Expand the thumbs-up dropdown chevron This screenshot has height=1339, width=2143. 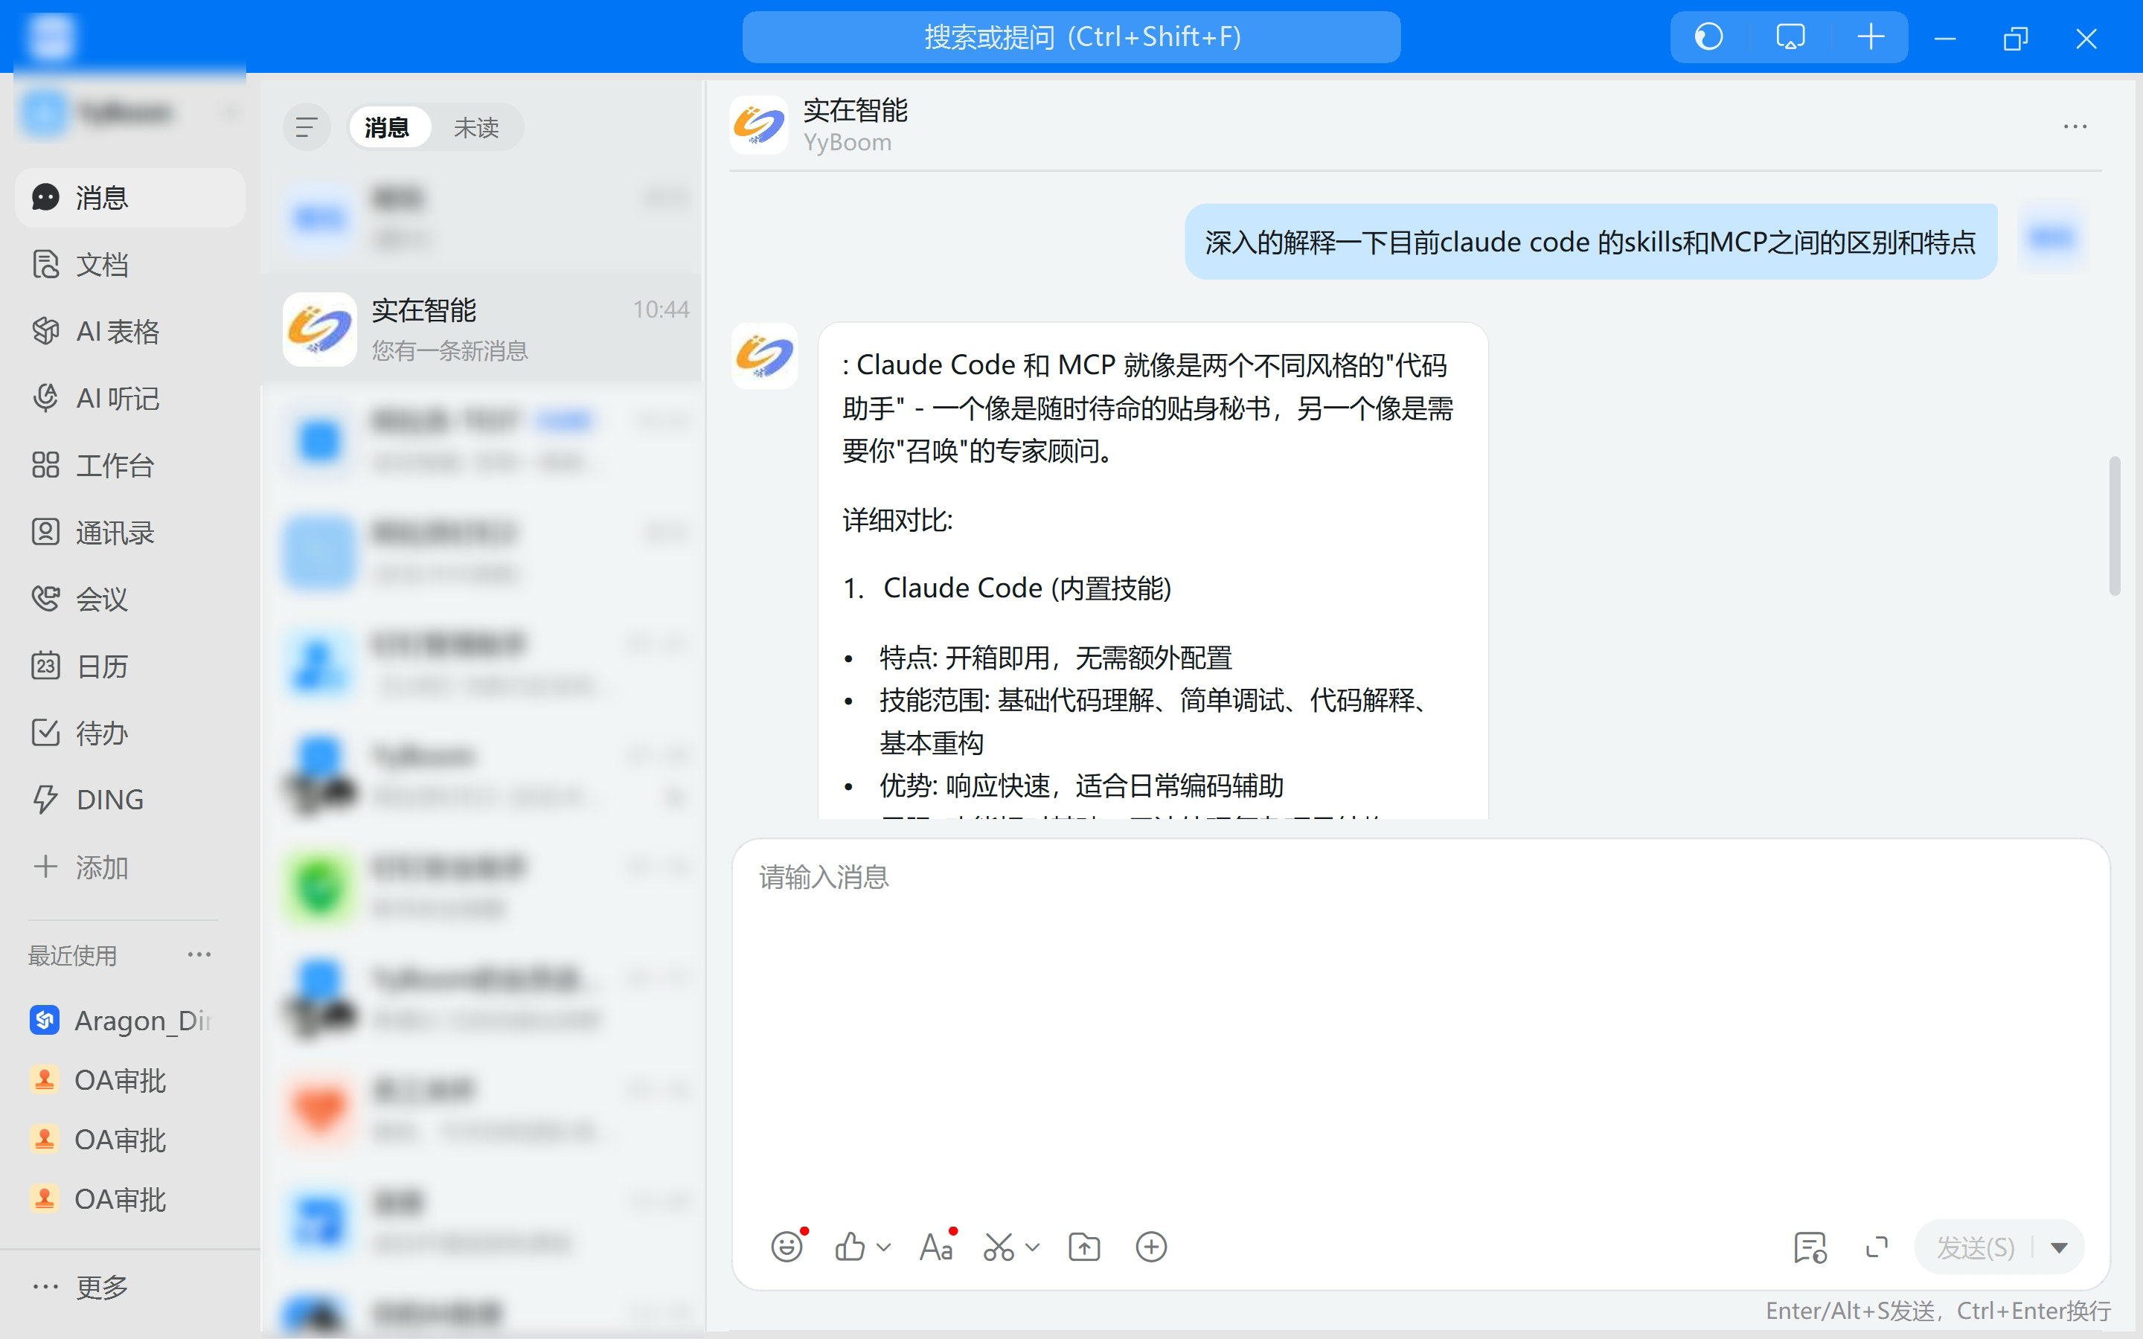pyautogui.click(x=884, y=1247)
